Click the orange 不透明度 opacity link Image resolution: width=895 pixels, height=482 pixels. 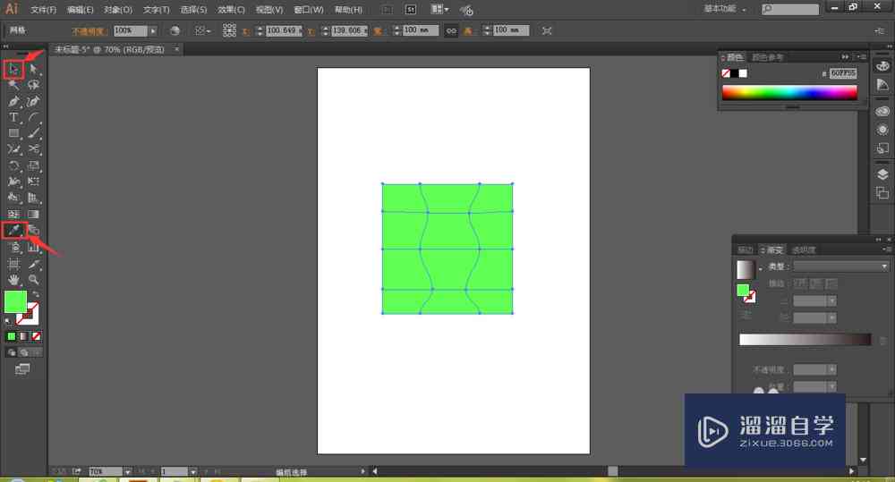coord(88,31)
